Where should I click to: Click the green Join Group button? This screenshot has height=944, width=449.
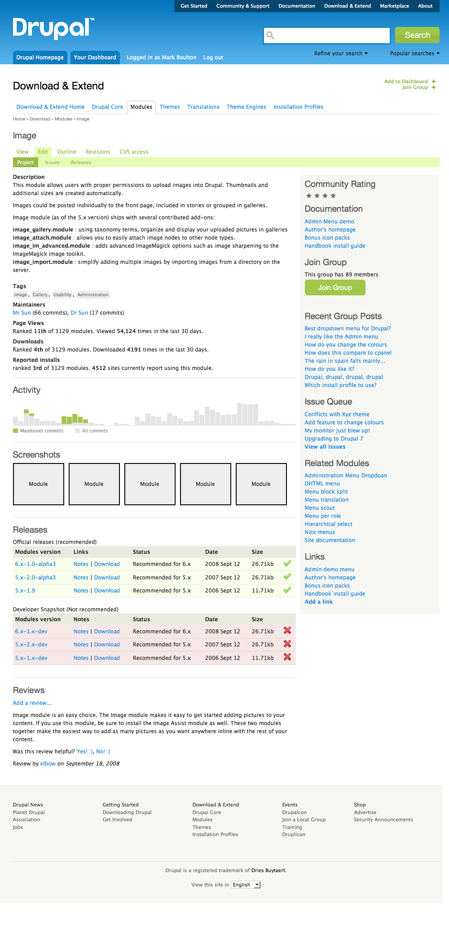335,288
